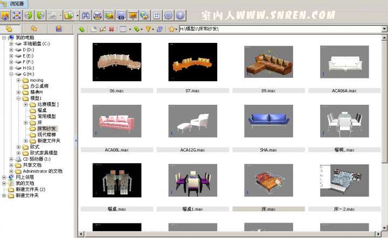The width and height of the screenshot is (388, 238).
Task: Select the 餐桌 folder in tree
Action: point(42,110)
